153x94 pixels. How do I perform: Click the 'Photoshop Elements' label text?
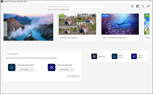pyautogui.click(x=26, y=65)
